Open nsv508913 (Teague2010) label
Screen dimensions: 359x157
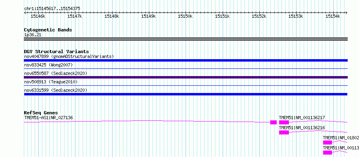coord(51,82)
